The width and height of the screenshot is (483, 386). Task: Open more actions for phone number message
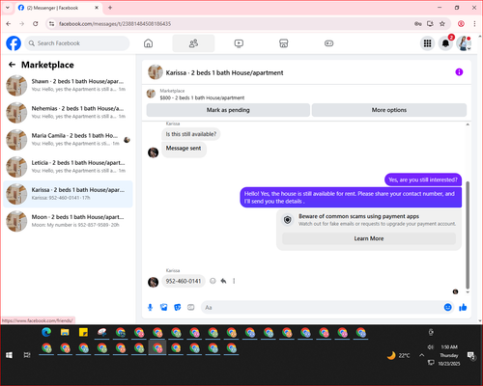[234, 281]
